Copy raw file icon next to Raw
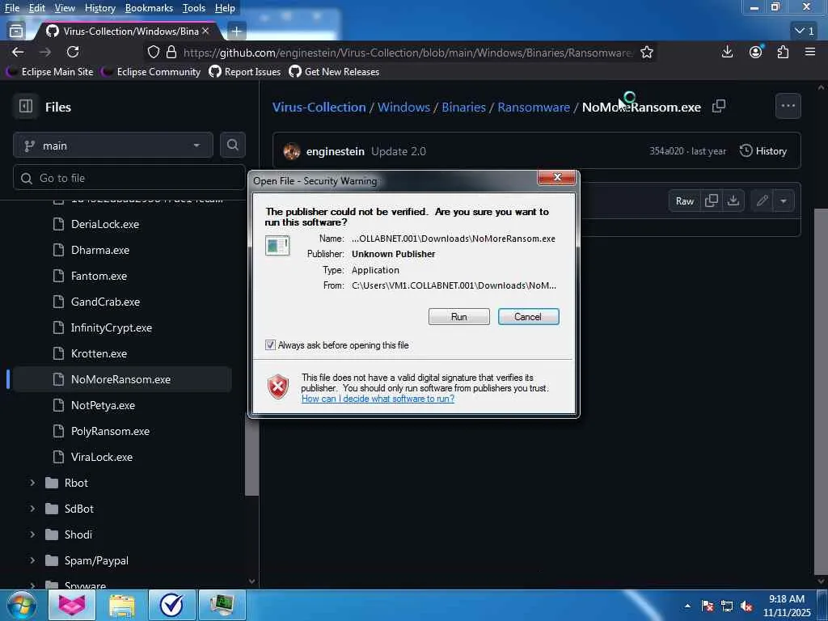The width and height of the screenshot is (828, 621). coord(712,201)
